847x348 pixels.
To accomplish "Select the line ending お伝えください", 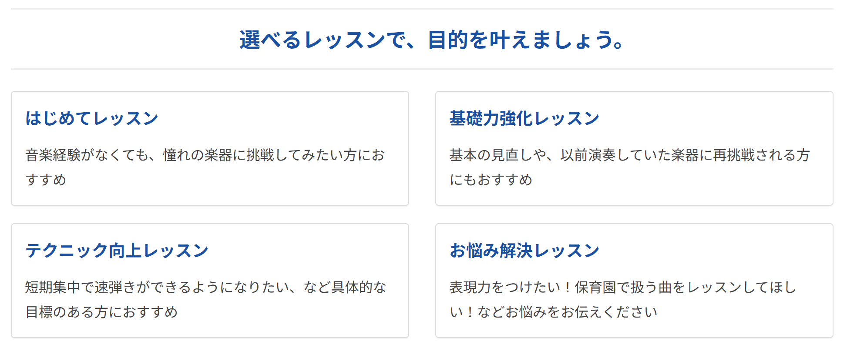I will 553,312.
